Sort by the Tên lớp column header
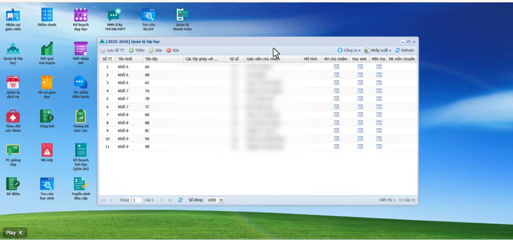This screenshot has width=513, height=240. click(x=163, y=59)
